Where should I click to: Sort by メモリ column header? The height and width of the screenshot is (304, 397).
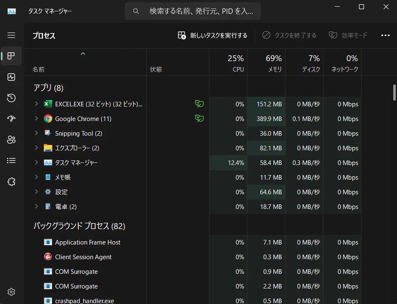point(266,62)
